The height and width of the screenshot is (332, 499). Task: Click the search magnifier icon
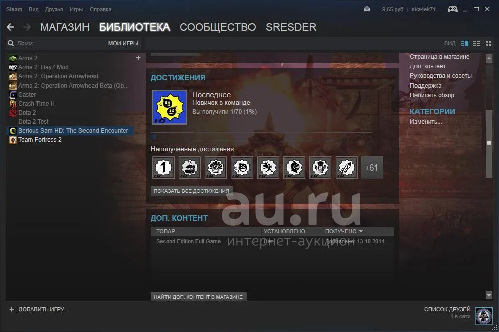tap(11, 43)
